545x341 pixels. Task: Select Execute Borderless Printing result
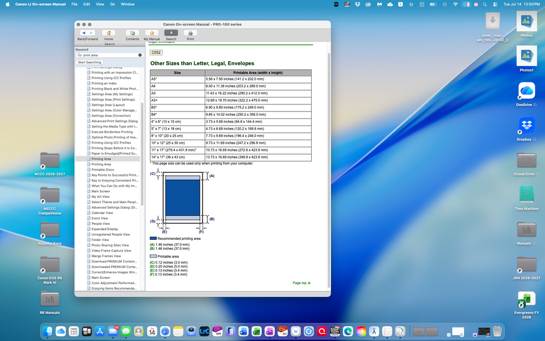pos(112,132)
